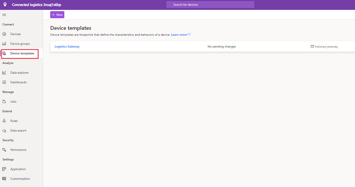Open the Devices section
355x187 pixels.
tap(16, 34)
